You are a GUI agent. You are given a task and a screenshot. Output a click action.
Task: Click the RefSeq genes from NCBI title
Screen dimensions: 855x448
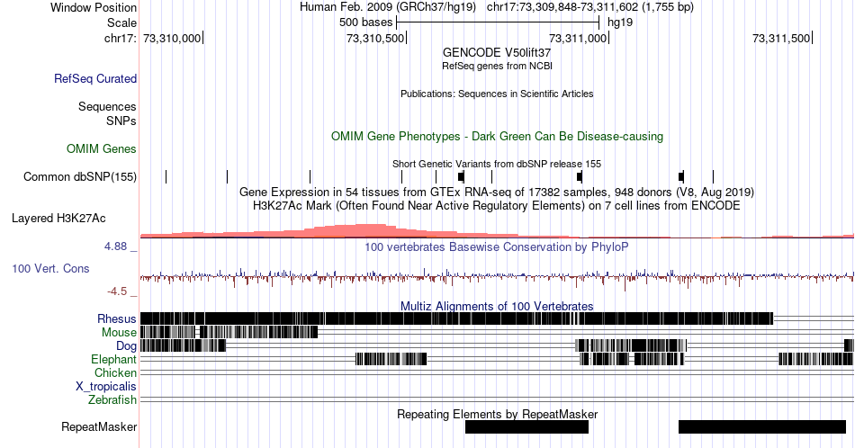[x=497, y=66]
